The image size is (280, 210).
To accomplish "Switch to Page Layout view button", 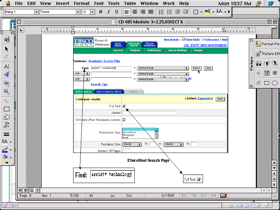I will click(31, 190).
